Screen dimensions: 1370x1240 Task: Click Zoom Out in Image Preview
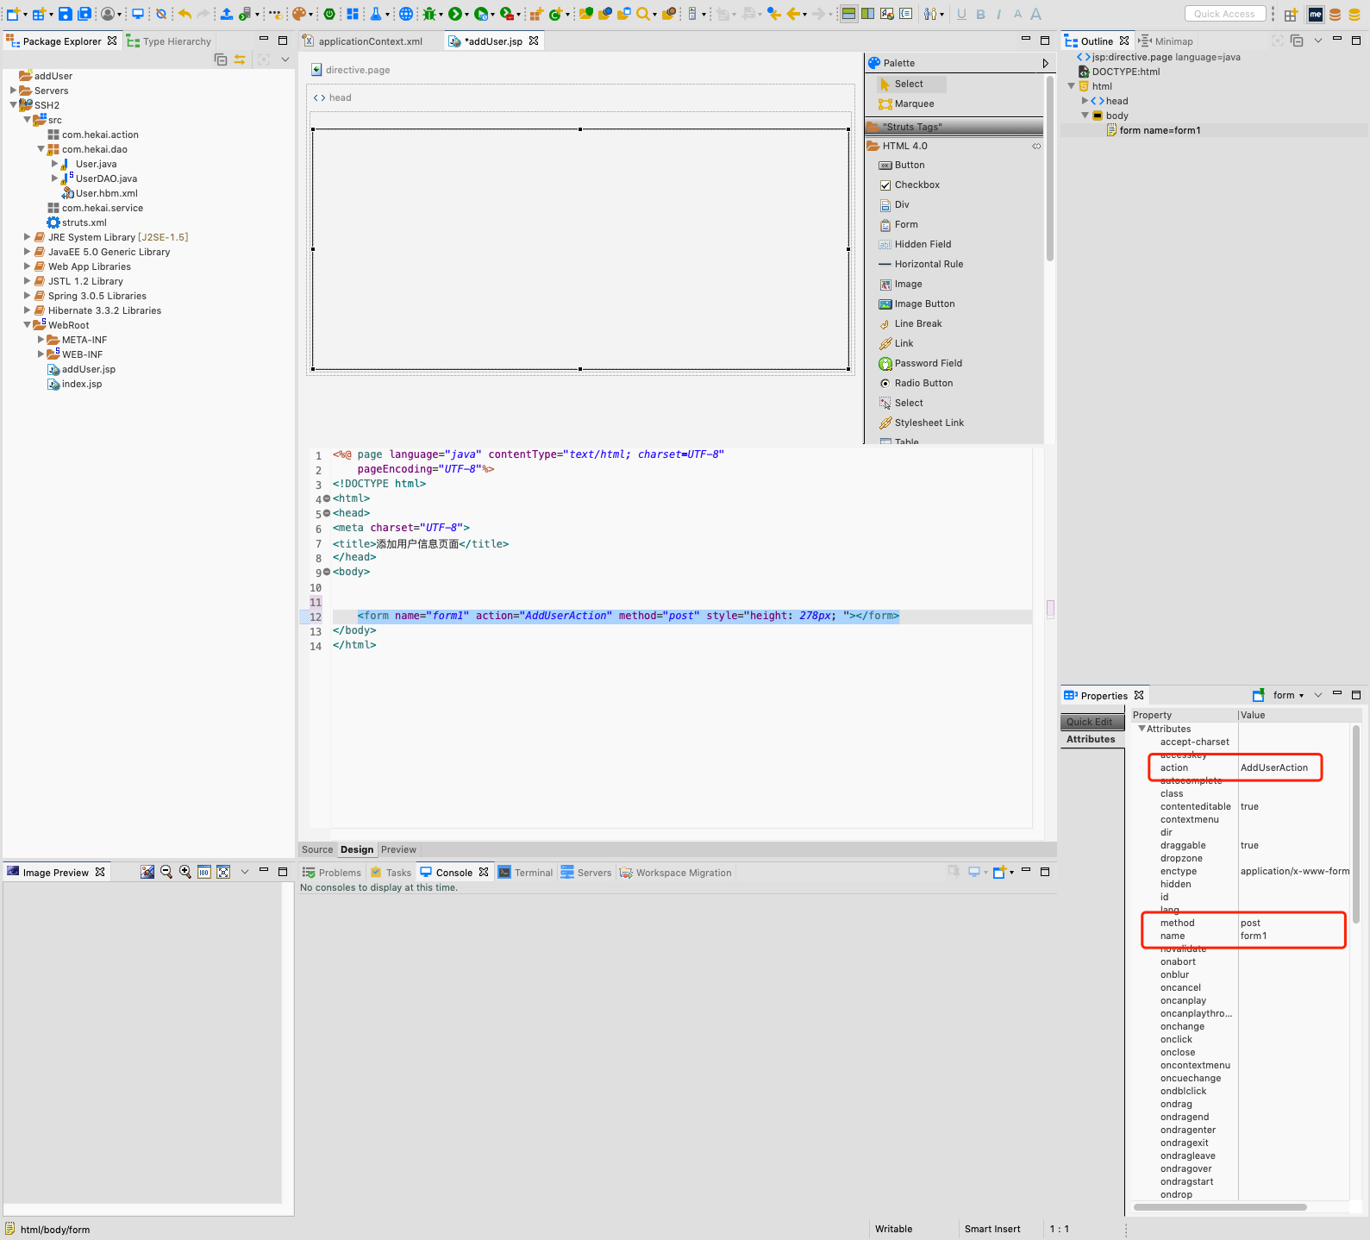166,872
